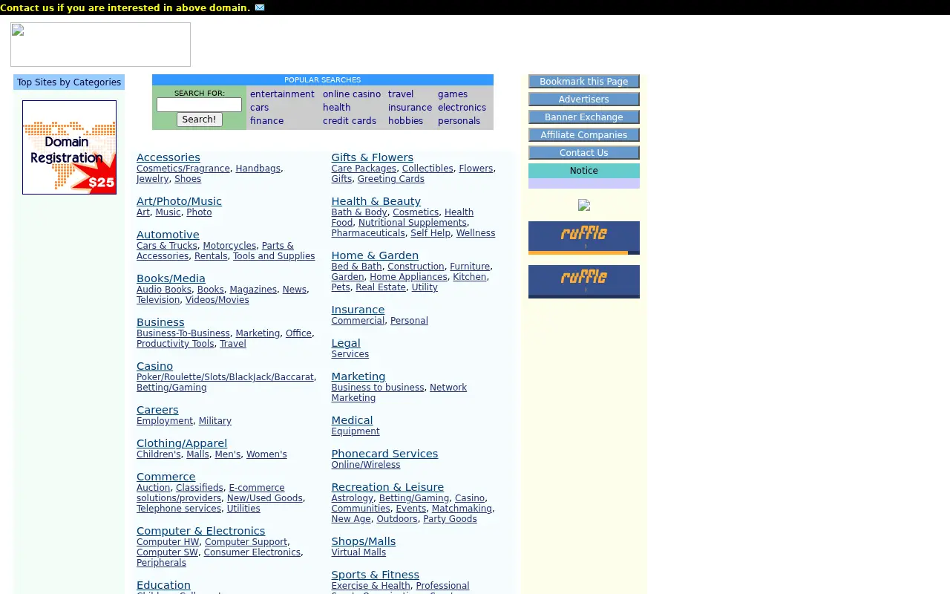Screen dimensions: 950x594
Task: Open Sports & Fitness category
Action: (375, 575)
